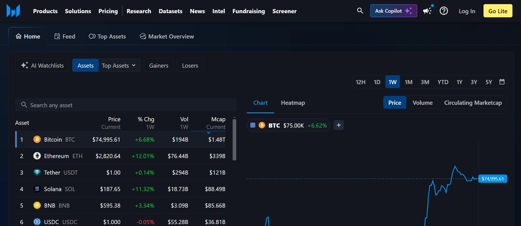521x226 pixels.
Task: Open the announcements megaphone icon
Action: point(427,11)
